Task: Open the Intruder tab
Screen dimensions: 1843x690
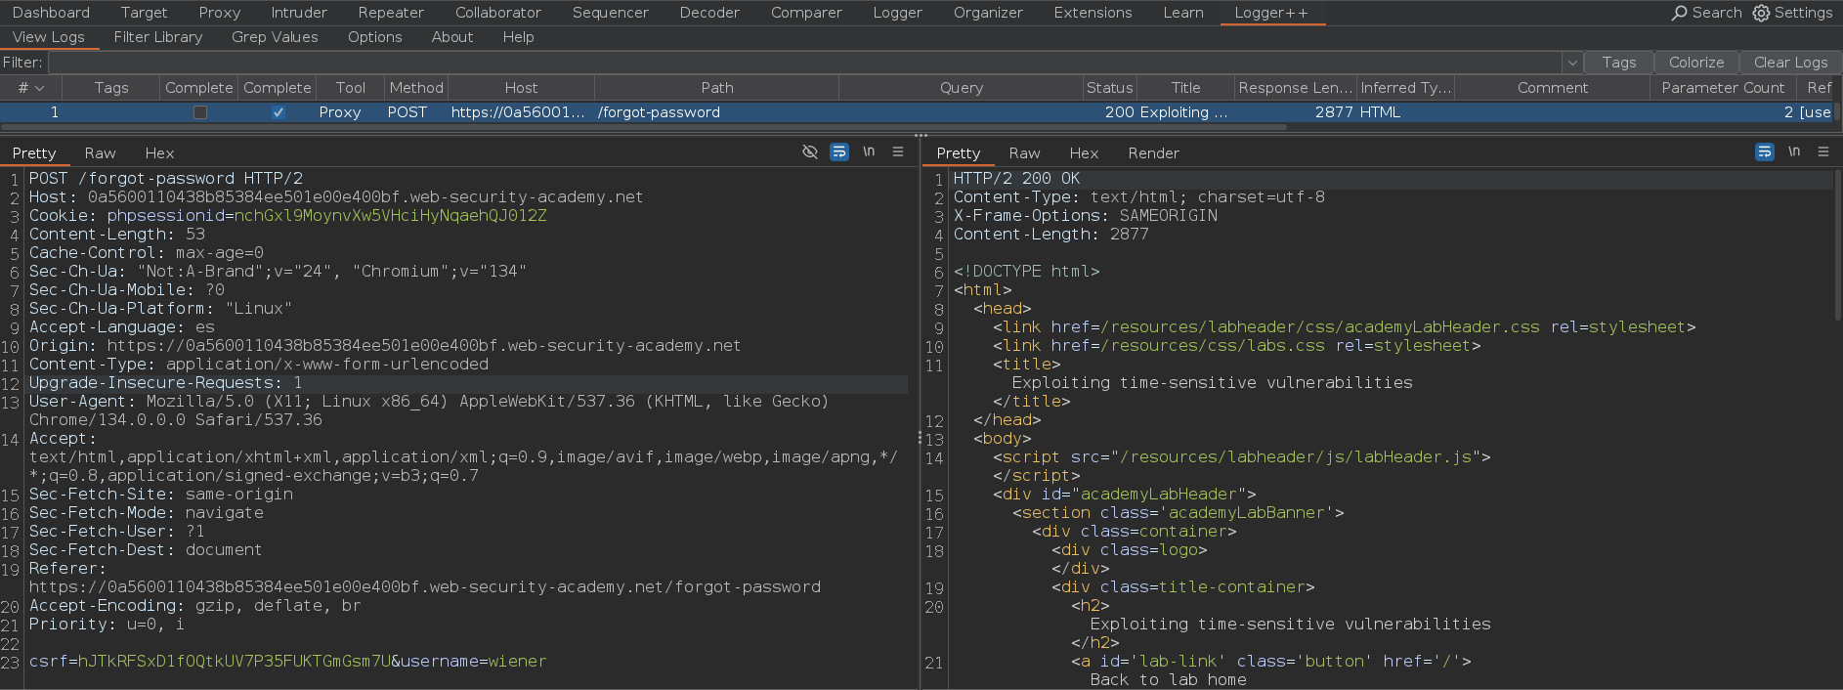Action: [x=299, y=13]
